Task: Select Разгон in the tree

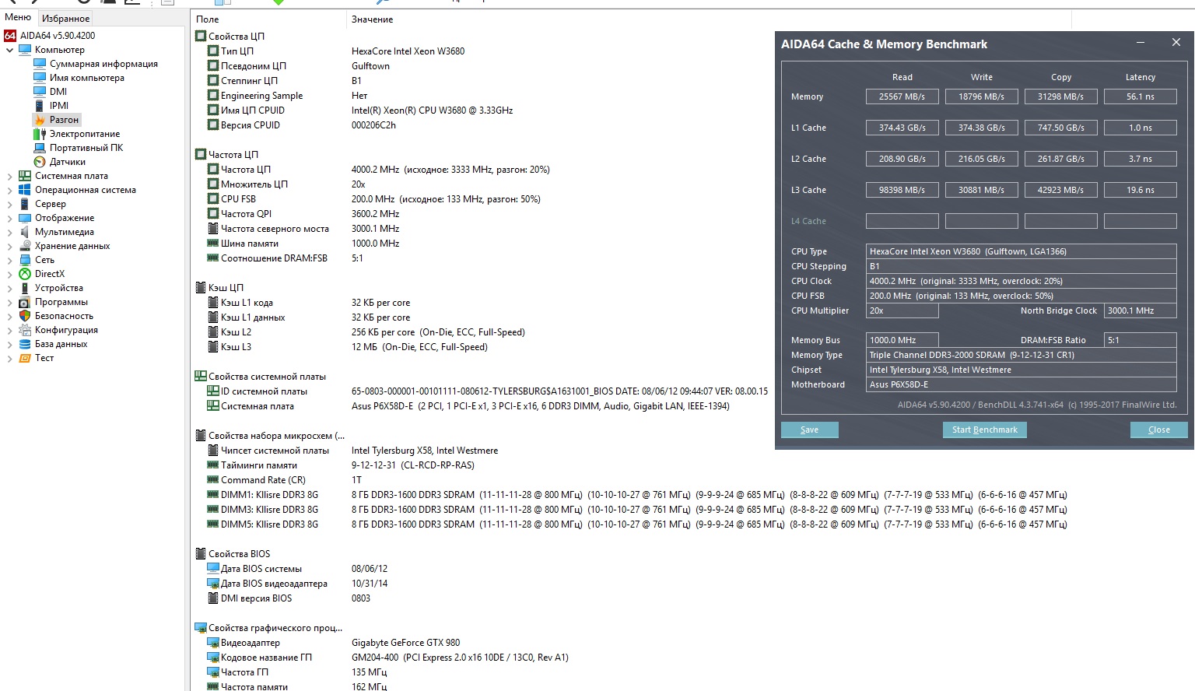Action: (x=64, y=120)
